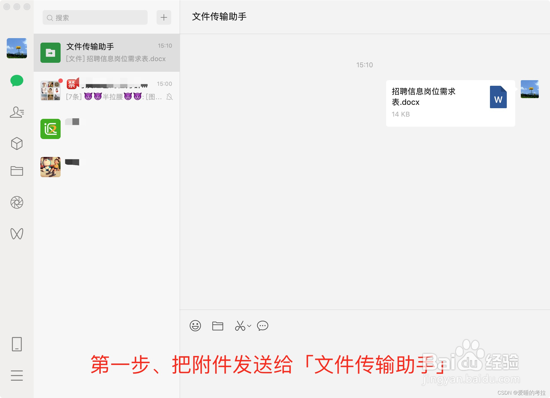
Task: Expand screenshot options dropdown arrow
Action: [249, 326]
